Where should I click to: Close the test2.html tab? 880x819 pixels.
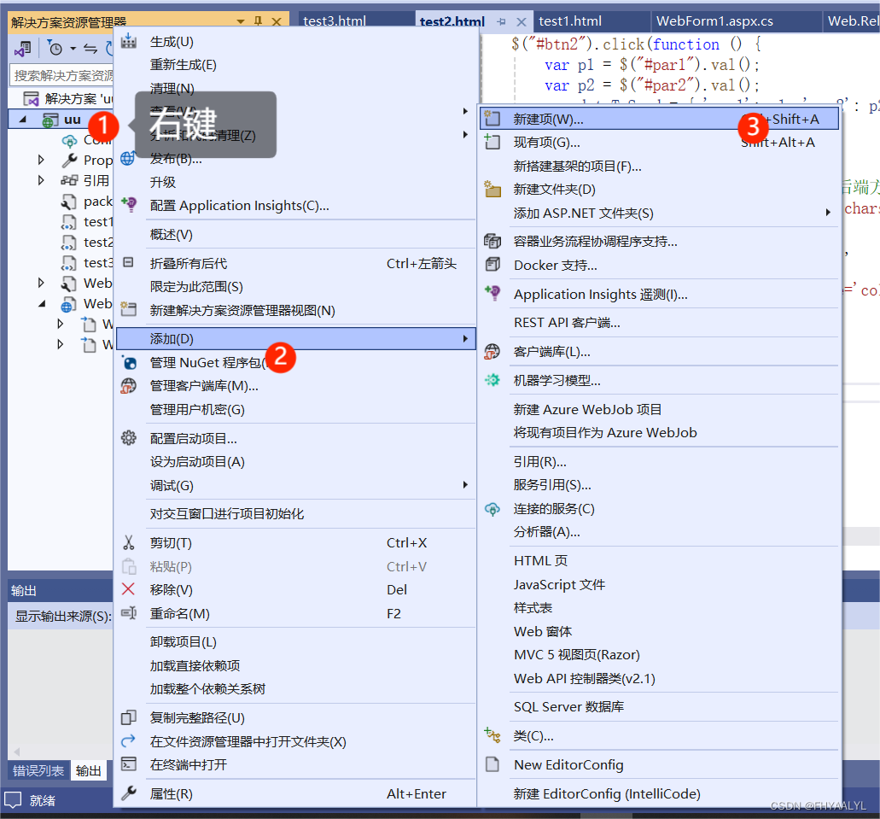click(x=522, y=22)
